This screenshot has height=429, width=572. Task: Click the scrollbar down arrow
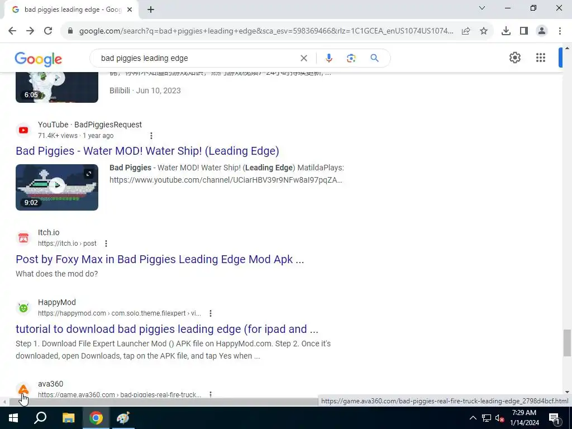(x=567, y=393)
